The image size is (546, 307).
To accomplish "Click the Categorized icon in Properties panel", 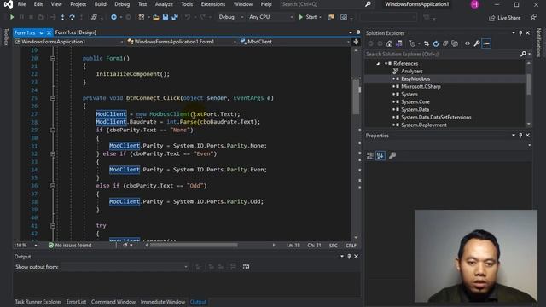I will 369,155.
